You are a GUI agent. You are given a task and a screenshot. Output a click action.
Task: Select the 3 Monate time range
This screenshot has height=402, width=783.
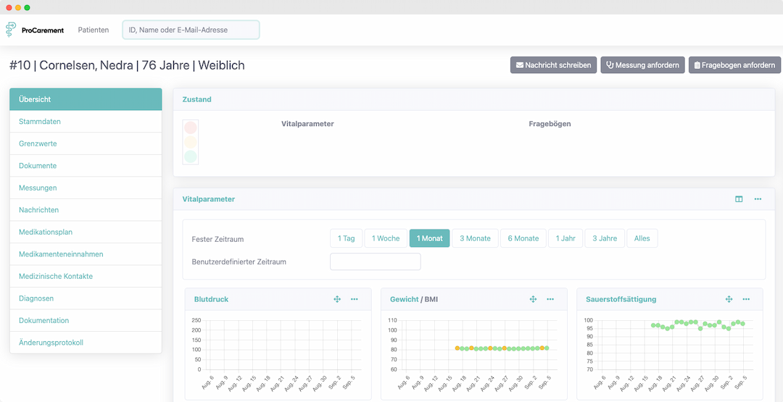(x=475, y=238)
